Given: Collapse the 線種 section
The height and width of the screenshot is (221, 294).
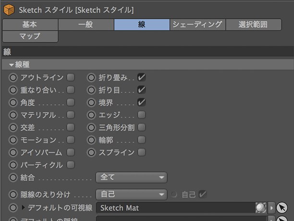Looking at the screenshot, I should point(12,65).
